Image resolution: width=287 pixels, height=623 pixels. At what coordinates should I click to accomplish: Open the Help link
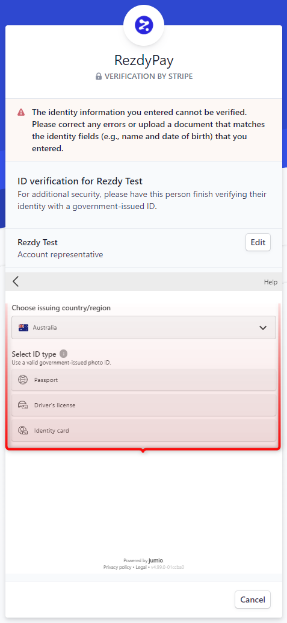click(271, 282)
